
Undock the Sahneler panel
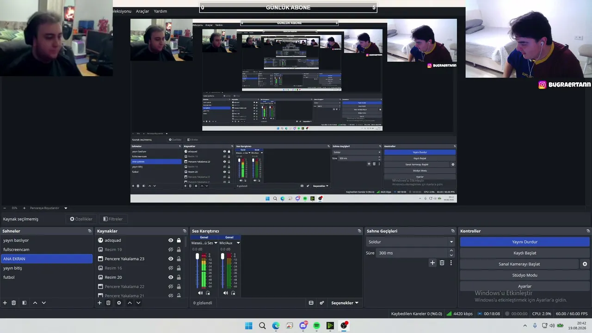click(90, 231)
